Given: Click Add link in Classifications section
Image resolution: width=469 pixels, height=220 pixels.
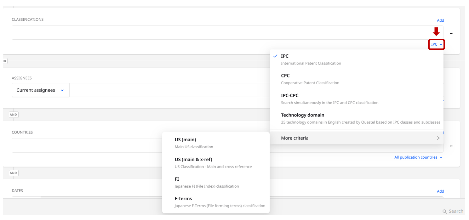Looking at the screenshot, I should (440, 20).
